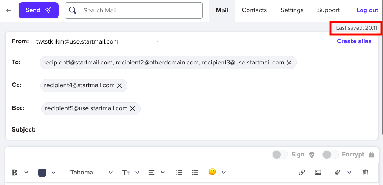383x185 pixels.
Task: Click the Create alias link
Action: (354, 41)
